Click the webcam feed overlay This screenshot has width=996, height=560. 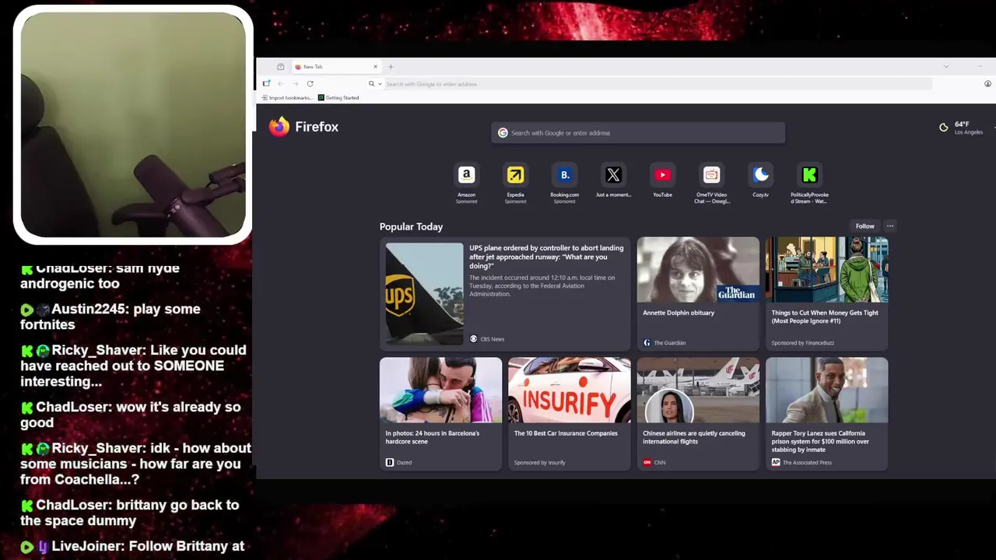tap(133, 125)
